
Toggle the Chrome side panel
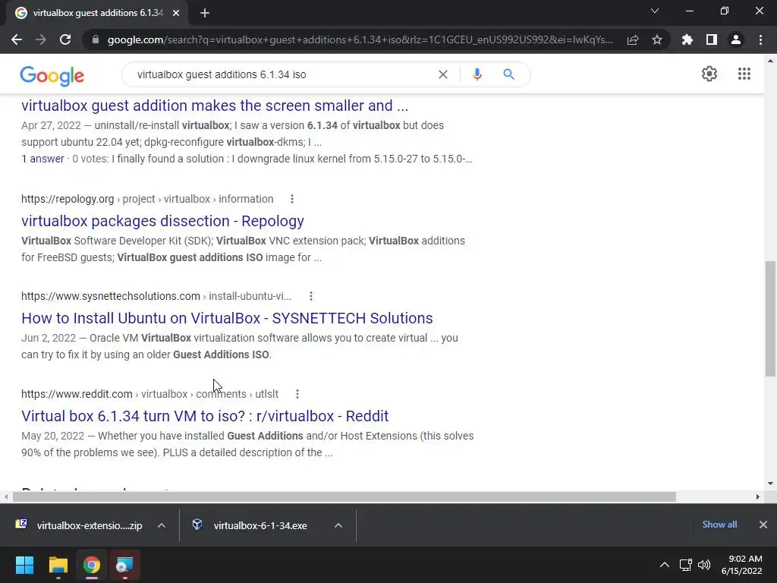click(x=712, y=39)
